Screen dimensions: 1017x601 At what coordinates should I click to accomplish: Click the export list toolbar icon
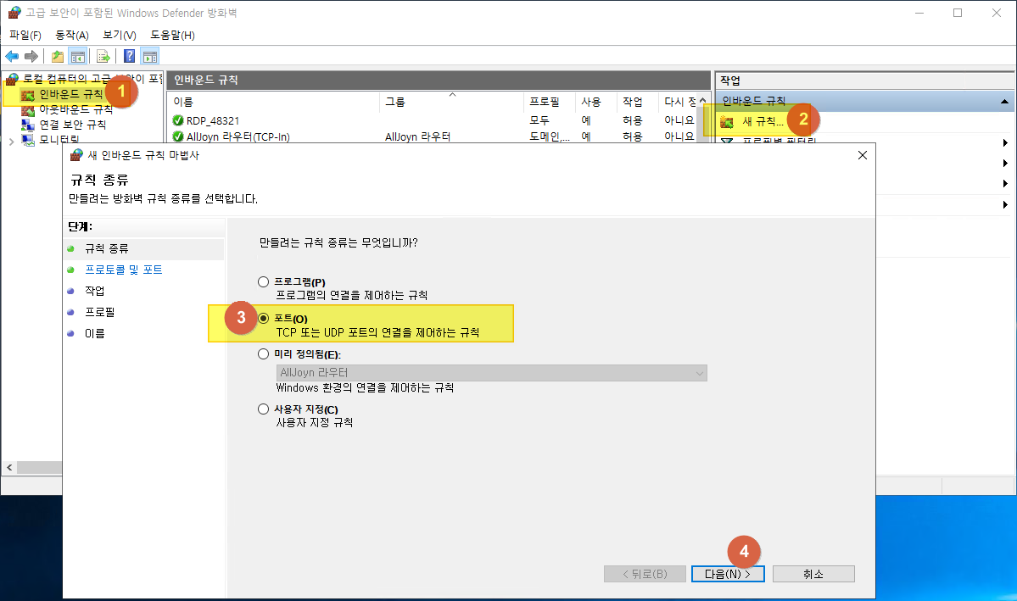pos(103,57)
